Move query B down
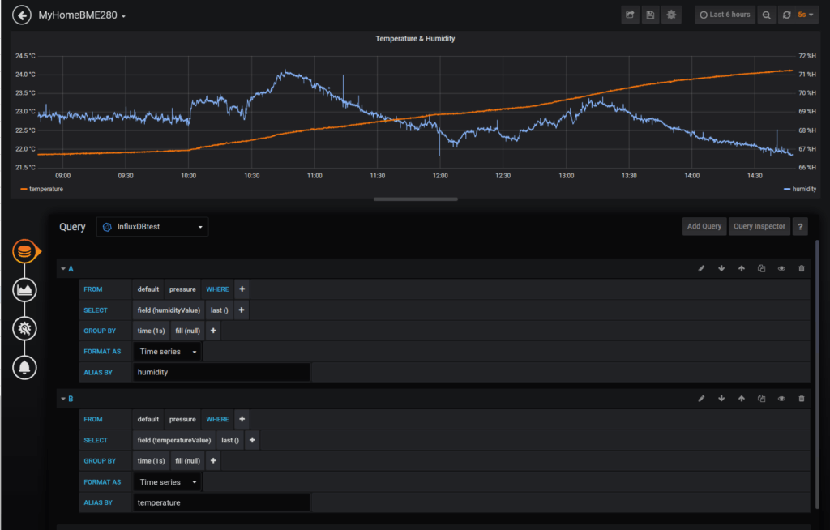This screenshot has width=830, height=530. click(721, 399)
